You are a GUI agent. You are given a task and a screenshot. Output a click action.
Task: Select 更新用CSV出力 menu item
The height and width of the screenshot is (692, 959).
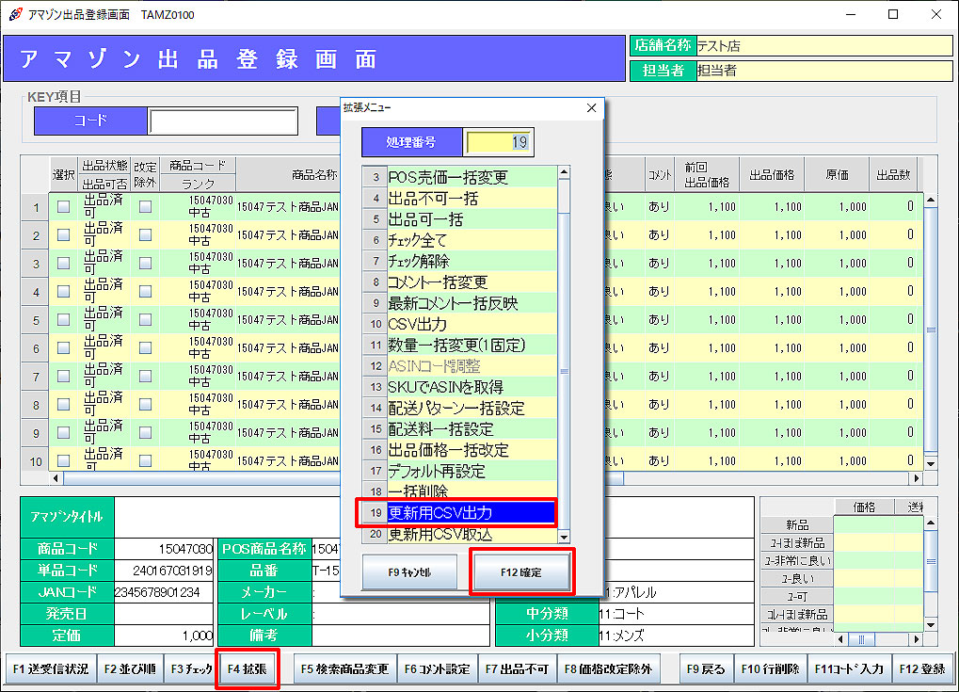[472, 513]
